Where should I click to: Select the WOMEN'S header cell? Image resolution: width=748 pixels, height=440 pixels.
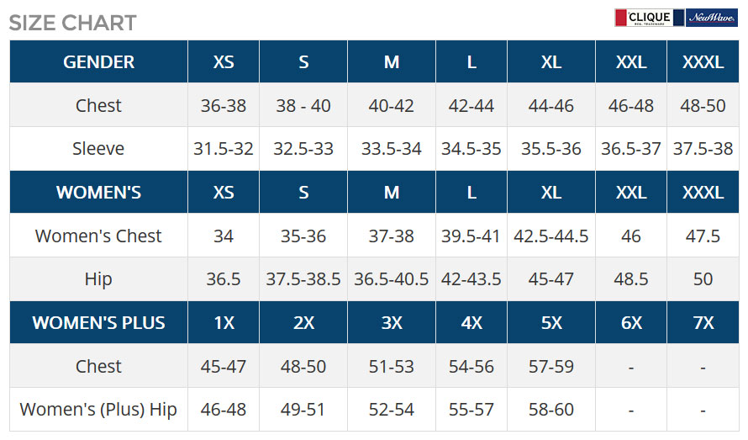coord(98,192)
